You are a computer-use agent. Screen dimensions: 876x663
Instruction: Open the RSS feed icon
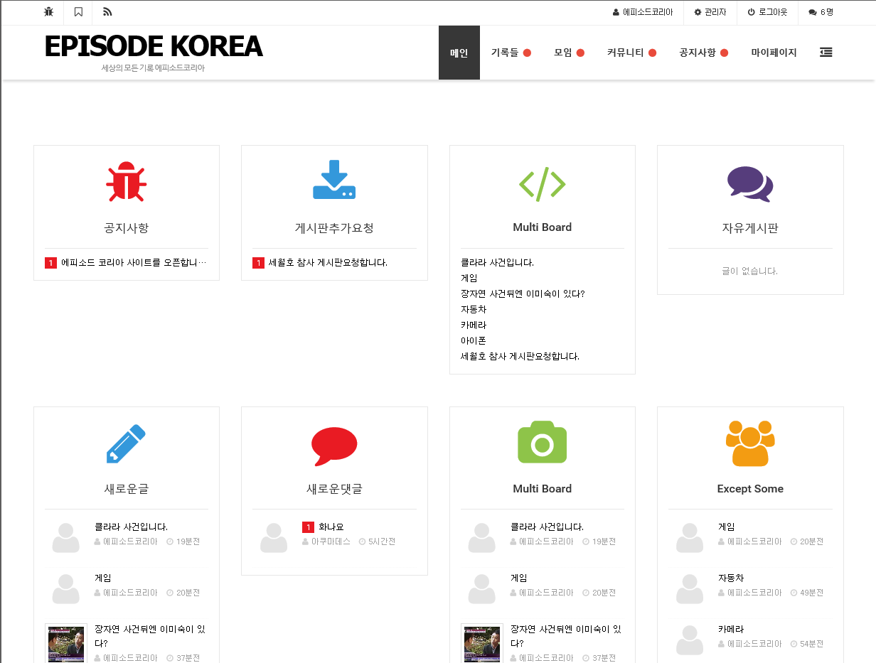coord(107,12)
